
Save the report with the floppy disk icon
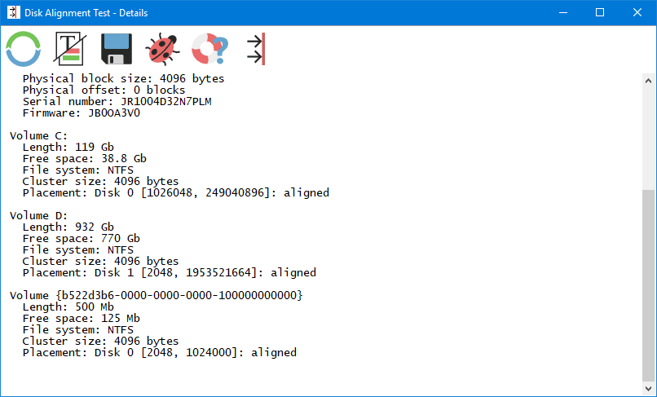point(117,49)
